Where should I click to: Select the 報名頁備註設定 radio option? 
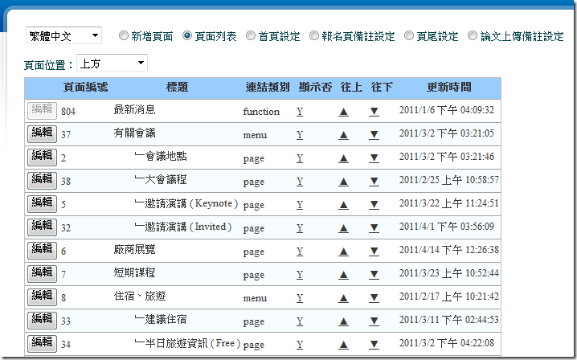315,36
